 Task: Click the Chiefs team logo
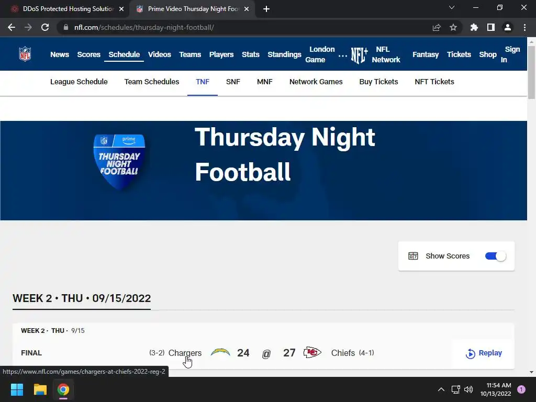click(312, 352)
